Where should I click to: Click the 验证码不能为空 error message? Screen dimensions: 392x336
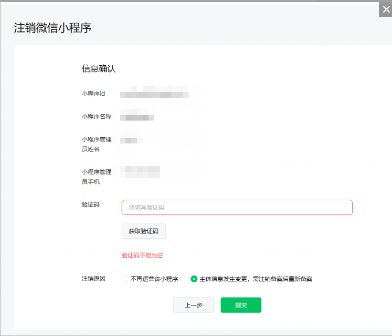pyautogui.click(x=142, y=255)
